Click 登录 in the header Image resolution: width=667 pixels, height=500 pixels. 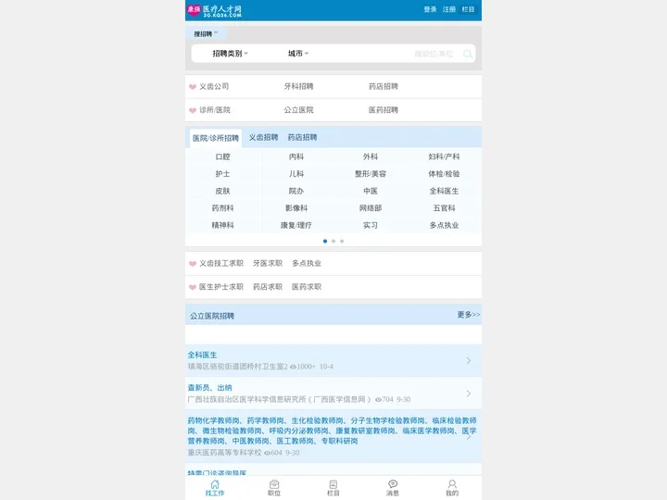click(430, 9)
